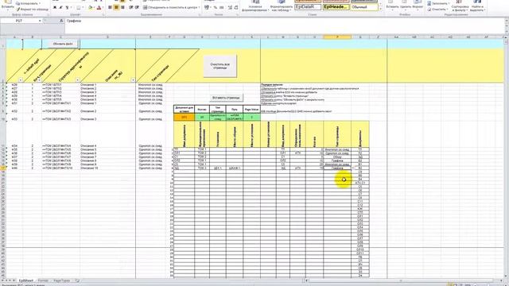The image size is (509, 286).
Task: Align text right in the cell
Action: click(x=122, y=7)
